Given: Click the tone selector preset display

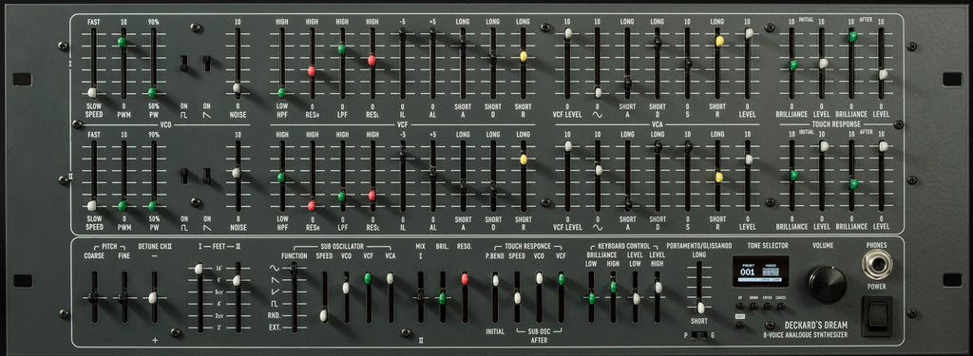Looking at the screenshot, I should [x=760, y=271].
